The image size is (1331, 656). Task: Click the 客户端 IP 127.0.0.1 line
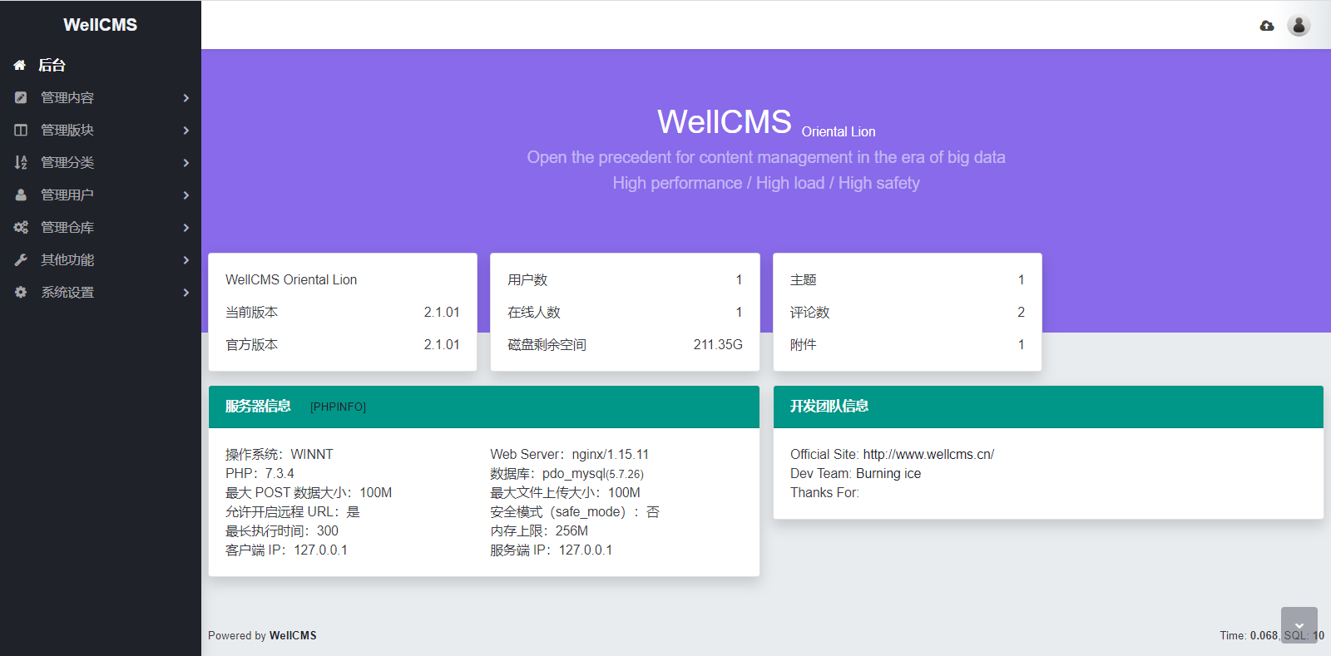tap(286, 550)
